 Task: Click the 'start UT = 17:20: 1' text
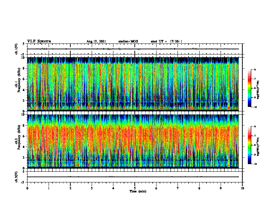click(x=166, y=41)
